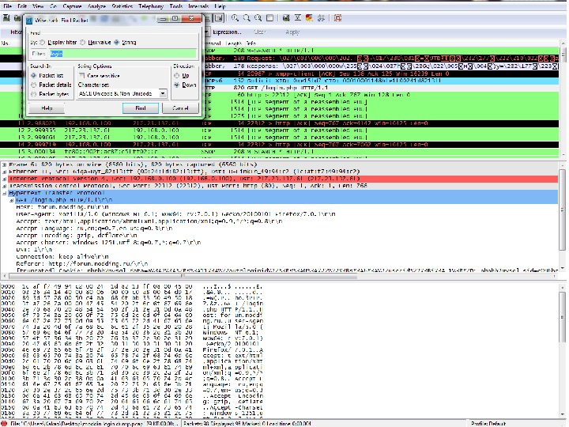The width and height of the screenshot is (569, 427).
Task: Click the resize all columns icon
Action: [x=269, y=17]
